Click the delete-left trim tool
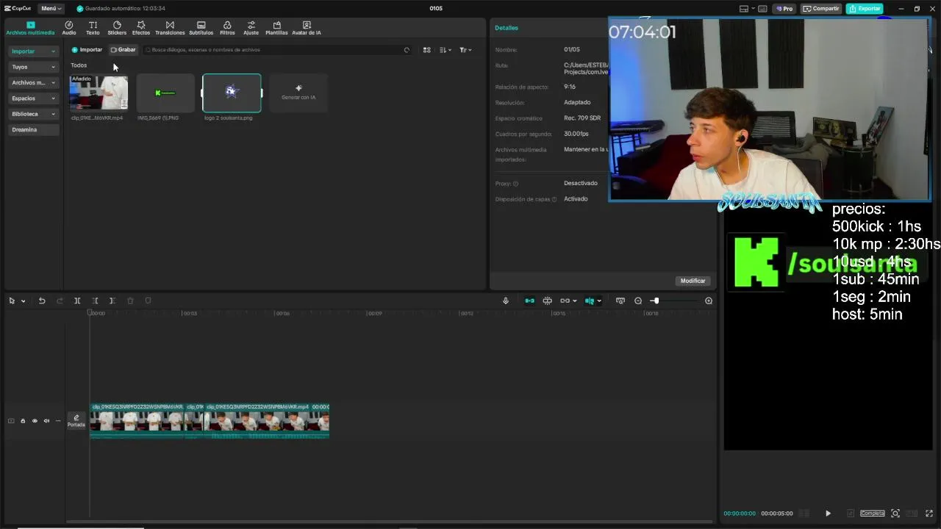941x529 pixels. pos(95,301)
